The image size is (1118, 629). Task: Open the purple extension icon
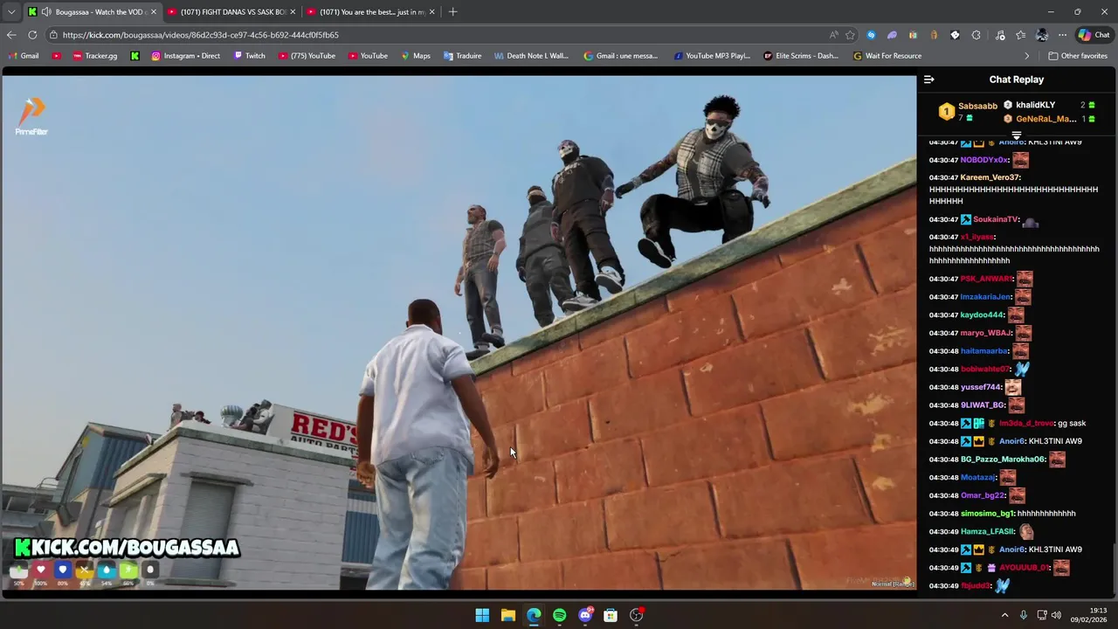coord(892,35)
